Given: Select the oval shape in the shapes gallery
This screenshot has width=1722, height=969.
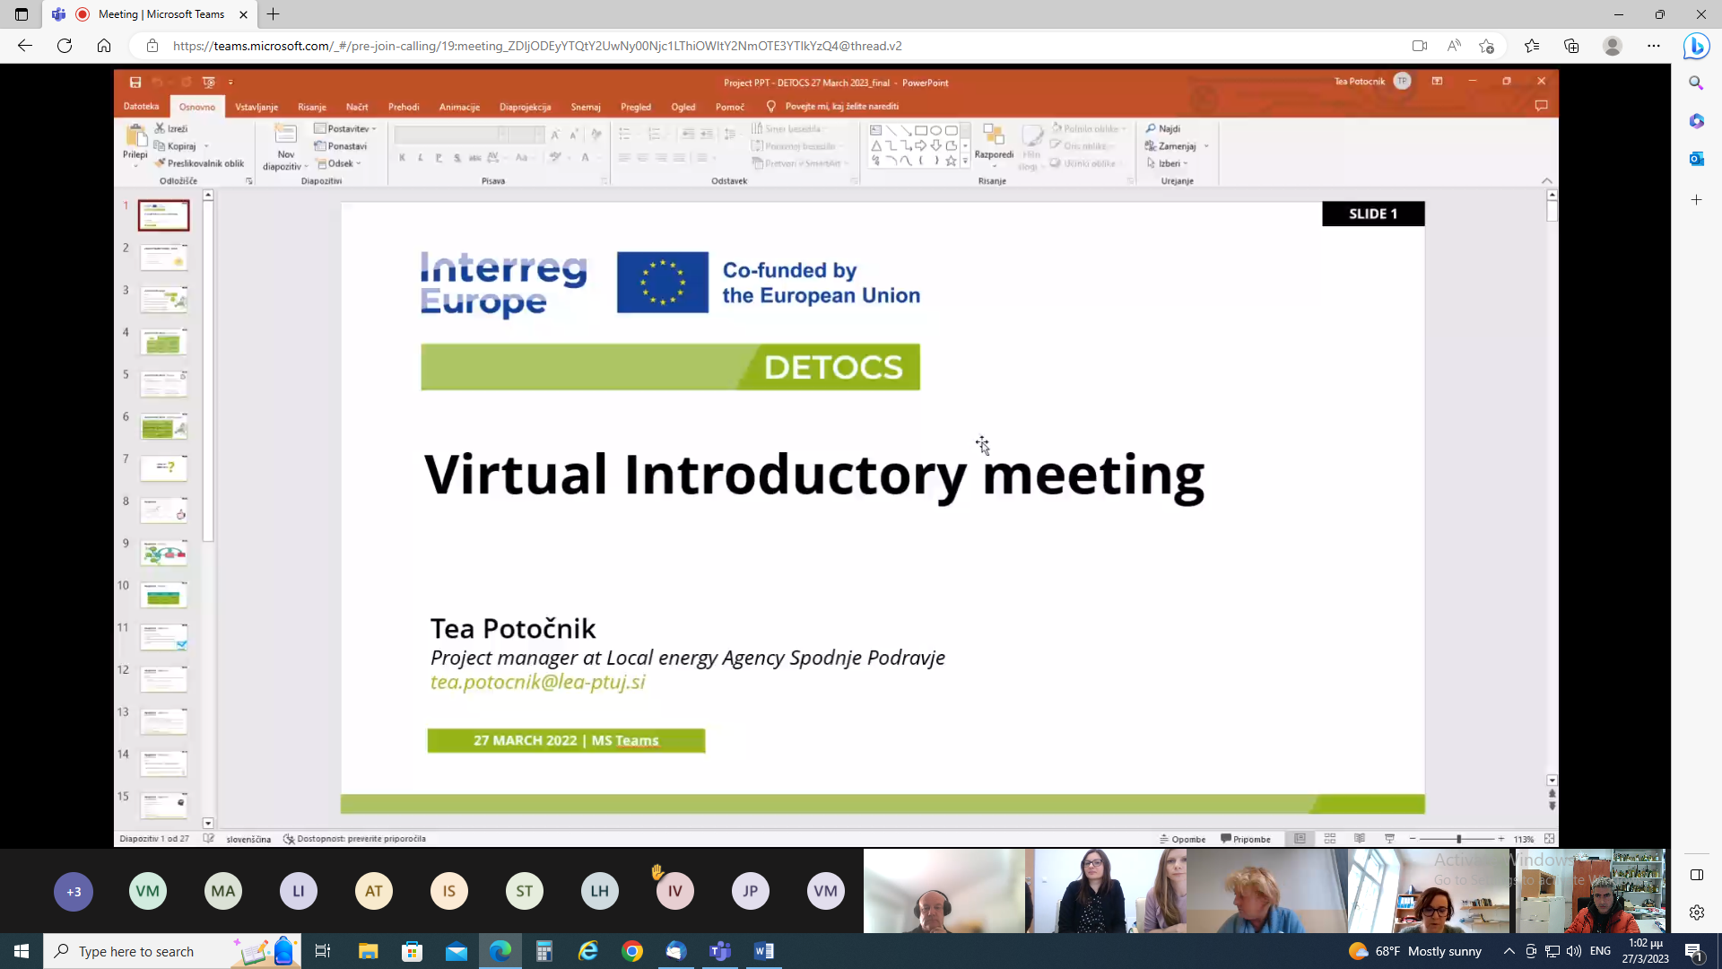Looking at the screenshot, I should point(935,130).
